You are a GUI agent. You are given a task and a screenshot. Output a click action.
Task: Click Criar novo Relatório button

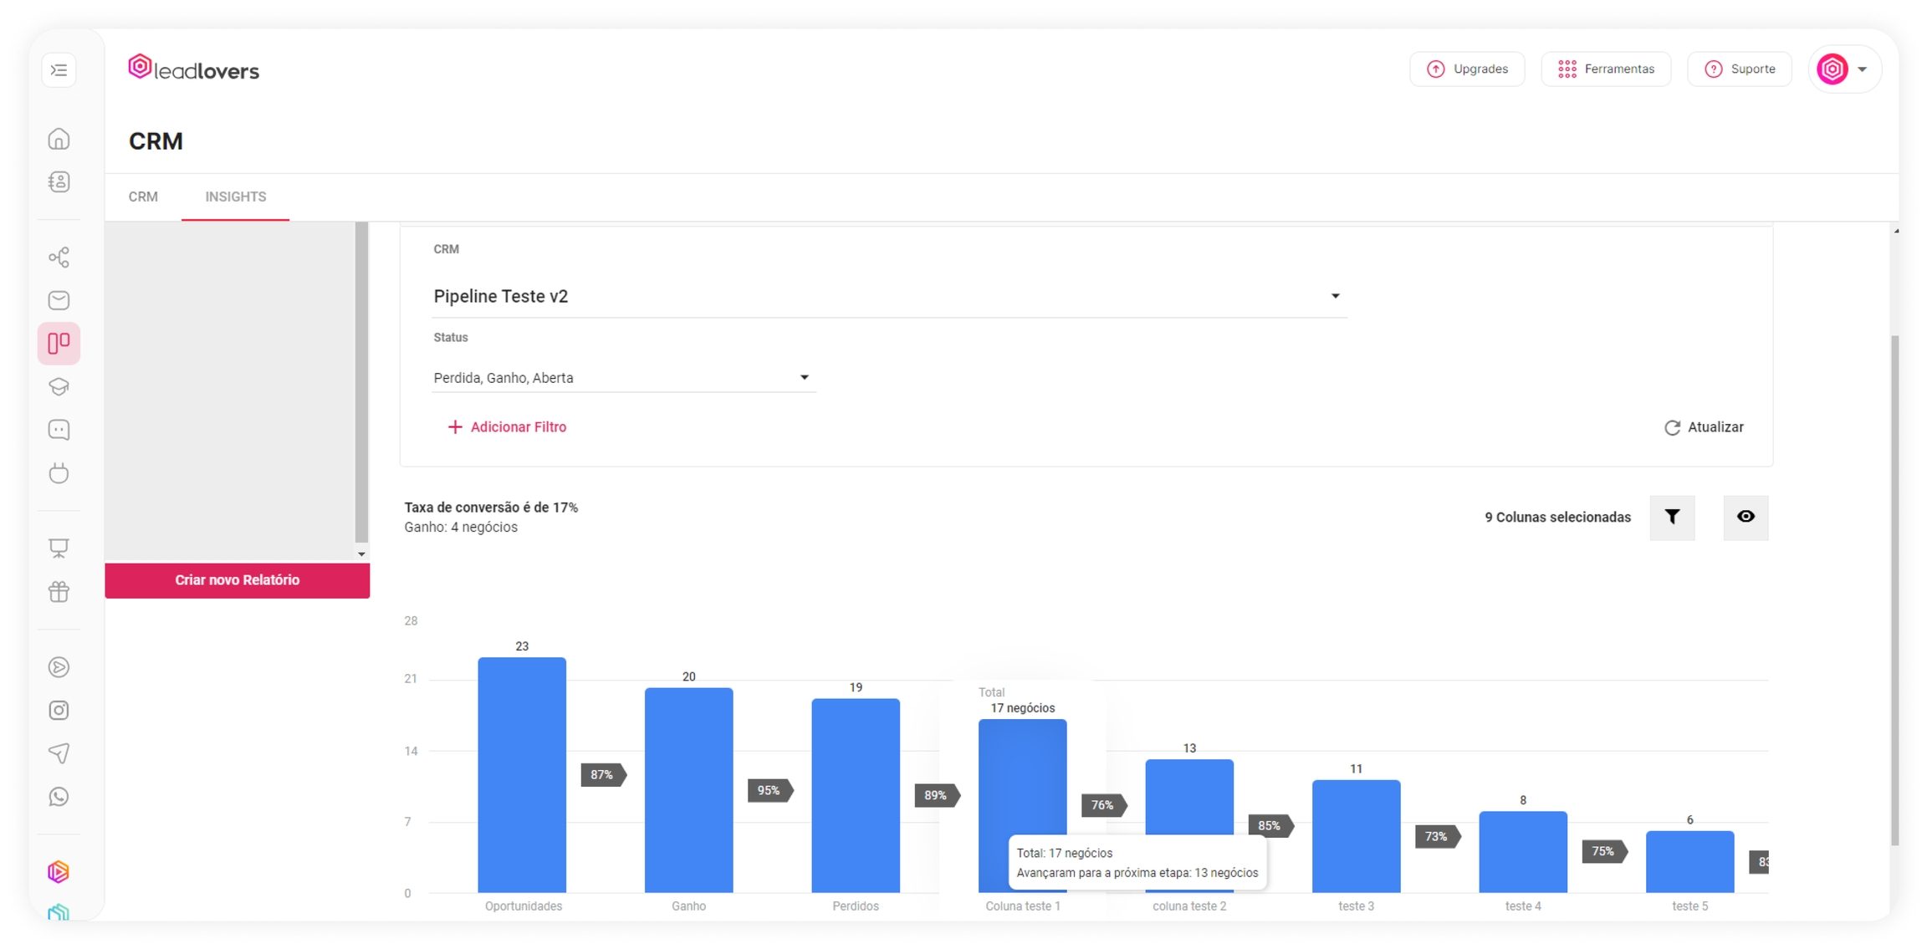pos(237,579)
